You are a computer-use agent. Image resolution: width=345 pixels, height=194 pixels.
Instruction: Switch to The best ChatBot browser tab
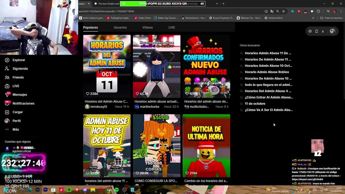click(107, 4)
